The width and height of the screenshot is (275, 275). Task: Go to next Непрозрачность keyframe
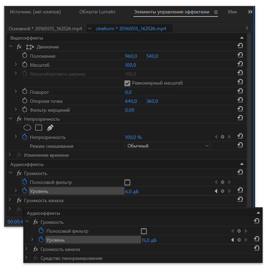point(229,137)
